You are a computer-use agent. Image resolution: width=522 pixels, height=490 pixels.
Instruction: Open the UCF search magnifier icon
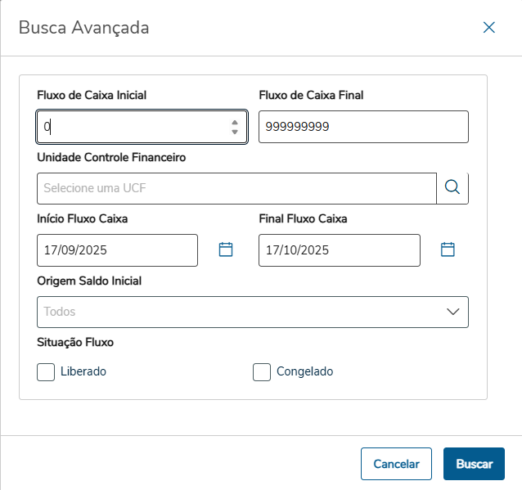452,188
